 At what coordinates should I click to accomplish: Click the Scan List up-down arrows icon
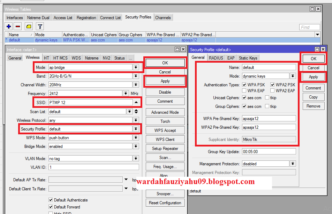tap(136, 111)
